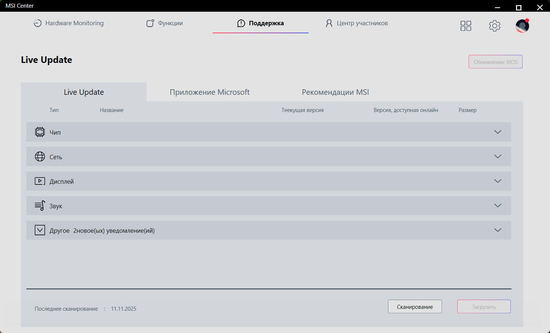Click the Размер column header
The width and height of the screenshot is (550, 333).
pos(468,110)
